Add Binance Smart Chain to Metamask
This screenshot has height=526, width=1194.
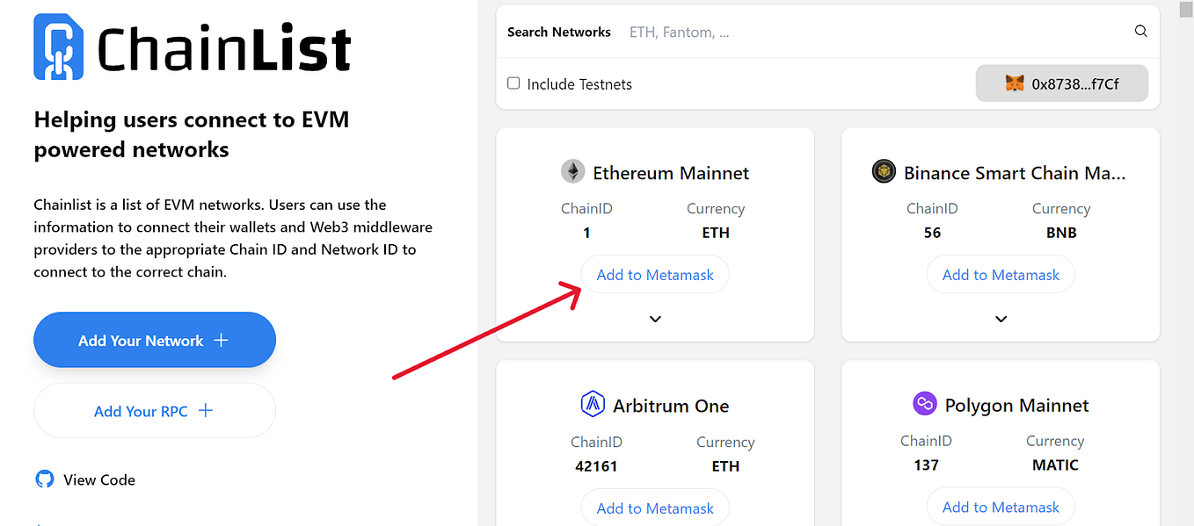(x=1001, y=275)
